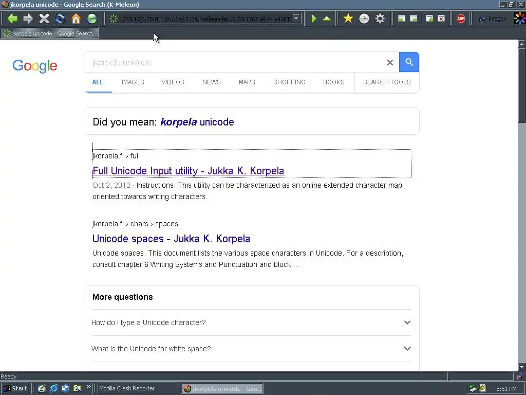Open 'Unicode spaces - Jukka K. Korpela' link
The height and width of the screenshot is (395, 526).
point(171,239)
